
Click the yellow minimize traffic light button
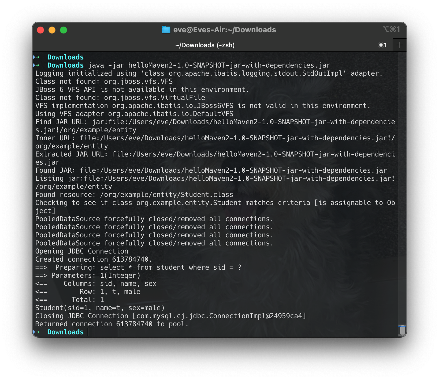pos(52,30)
